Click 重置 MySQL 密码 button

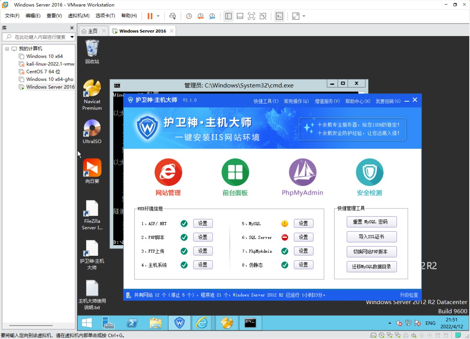tap(371, 222)
